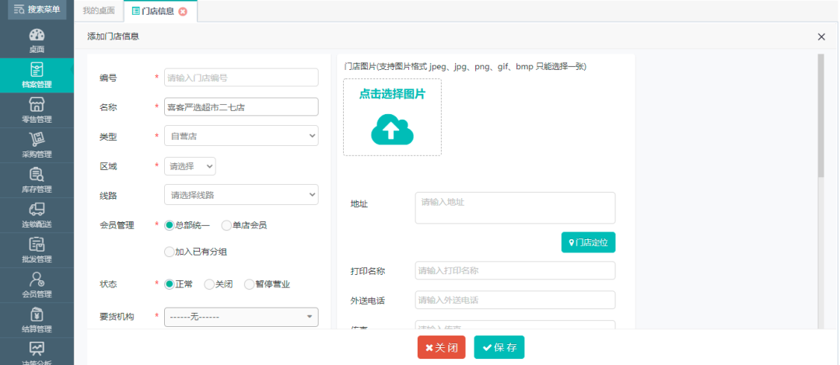Close the 门店信息 tab with red X
The width and height of the screenshot is (840, 365).
[183, 12]
